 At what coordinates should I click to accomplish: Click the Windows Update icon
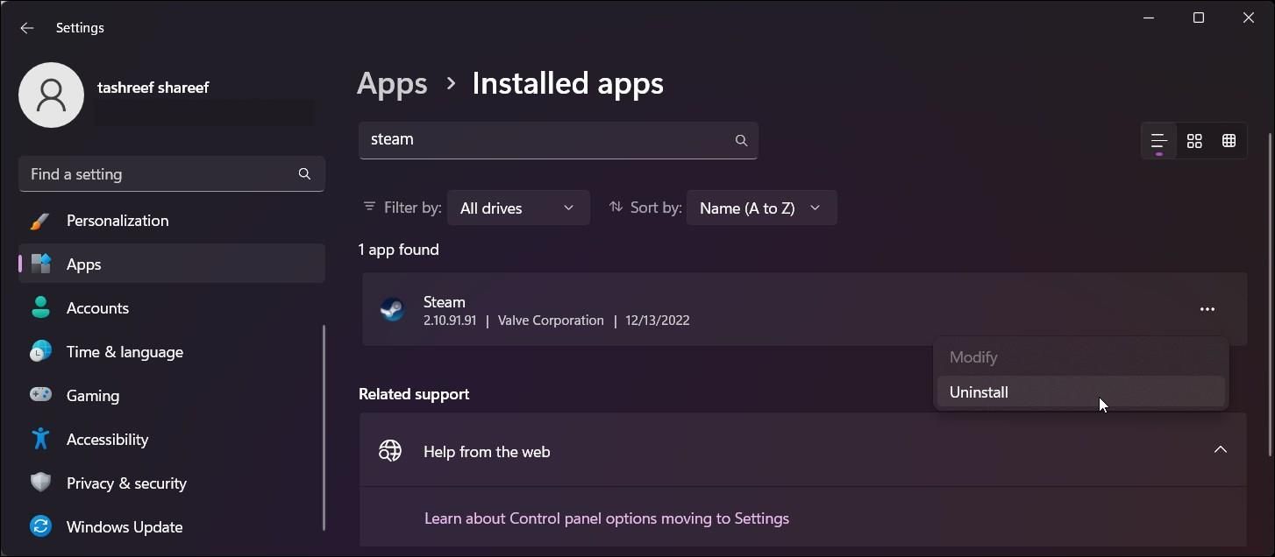40,526
